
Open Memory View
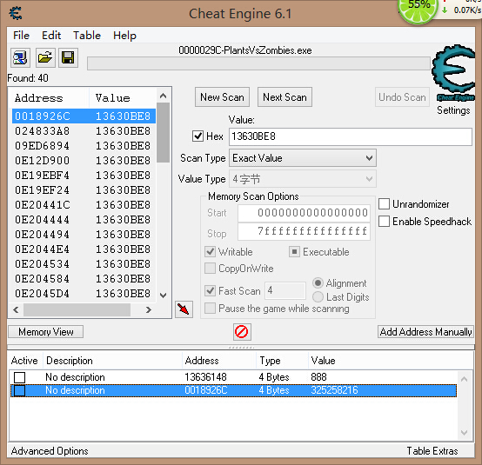(46, 332)
